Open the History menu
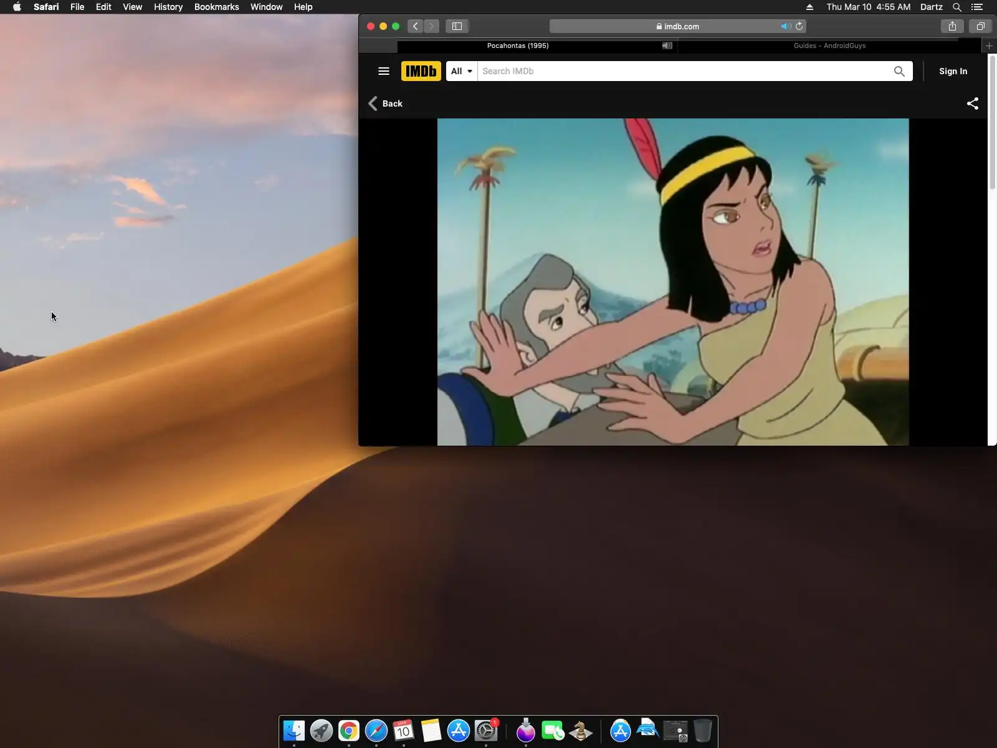 coord(168,7)
